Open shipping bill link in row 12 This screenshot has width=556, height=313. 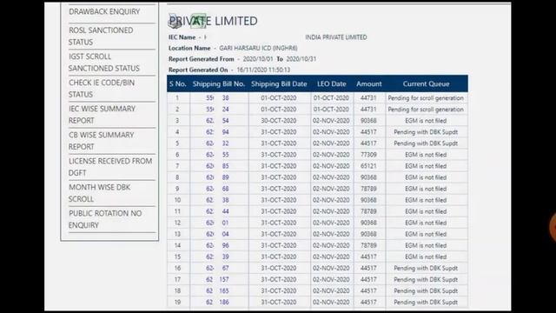tap(217, 223)
